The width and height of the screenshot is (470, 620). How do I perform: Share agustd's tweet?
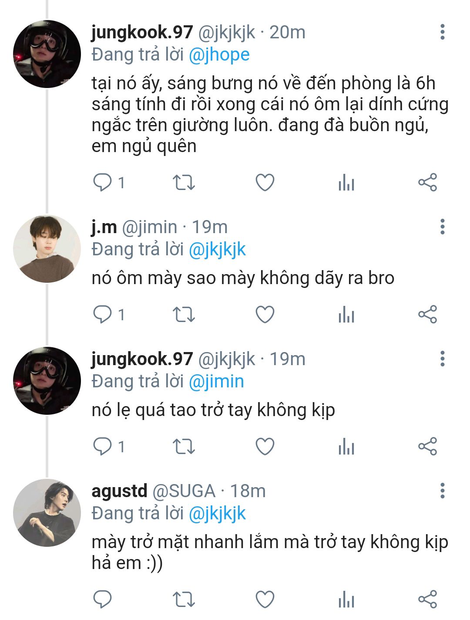(x=427, y=600)
